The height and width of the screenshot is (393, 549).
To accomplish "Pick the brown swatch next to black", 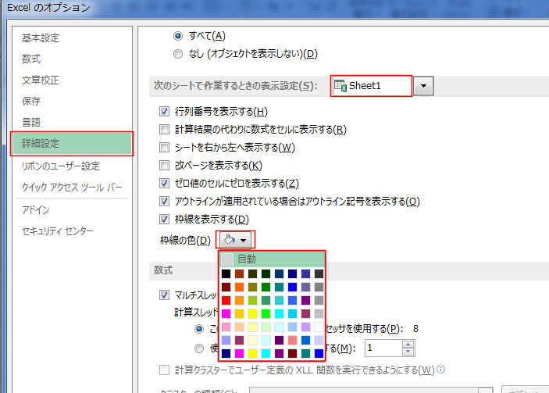I will [240, 273].
